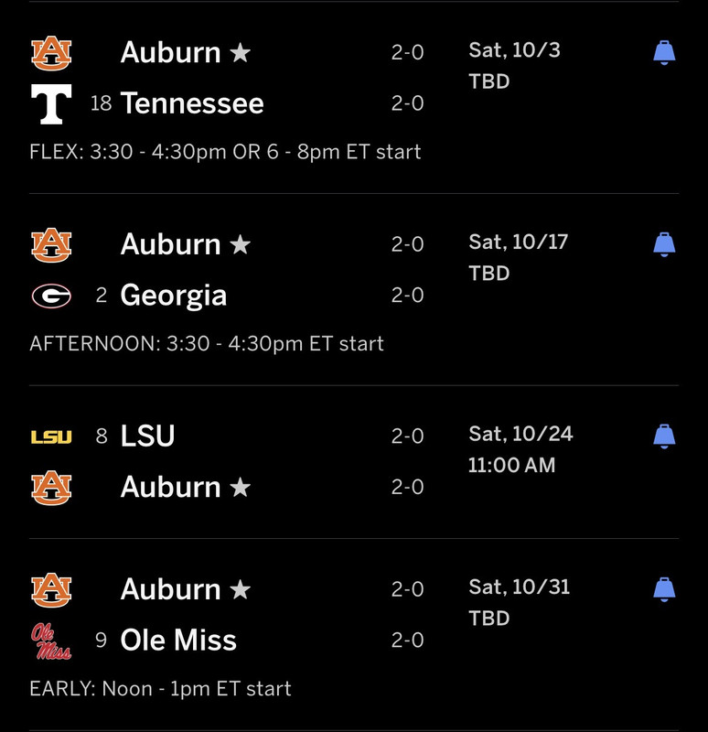This screenshot has height=732, width=708.
Task: Tap Auburn logo in the LSU matchup
Action: [51, 488]
